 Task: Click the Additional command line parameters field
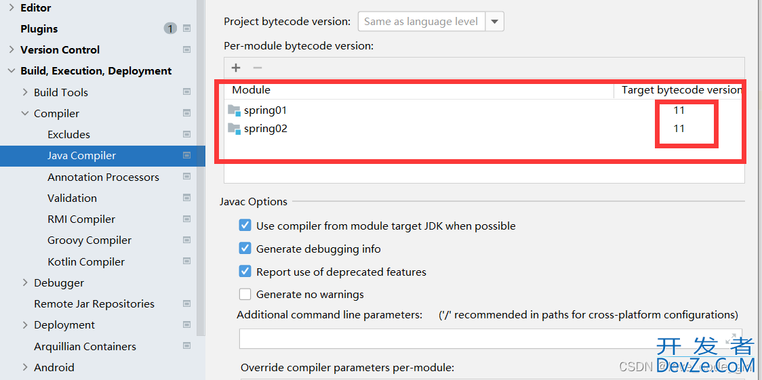click(x=490, y=339)
